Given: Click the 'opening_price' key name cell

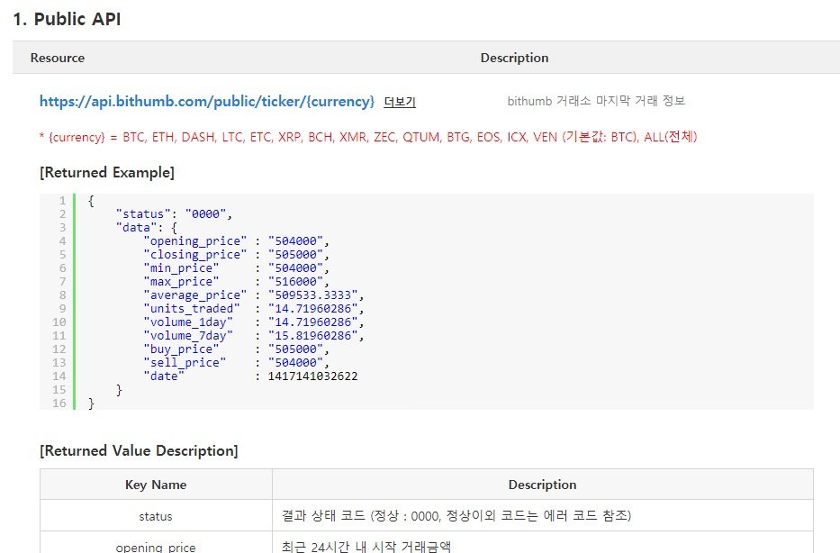Looking at the screenshot, I should (x=156, y=544).
